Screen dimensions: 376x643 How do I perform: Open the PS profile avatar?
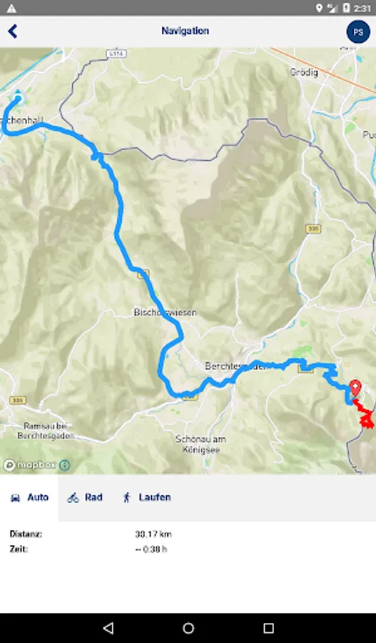(x=358, y=31)
